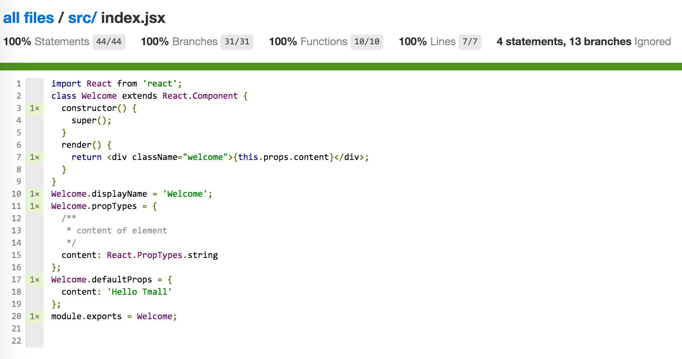
Task: Click the "Welcome.displayName" assignment on line 10
Action: pos(100,194)
